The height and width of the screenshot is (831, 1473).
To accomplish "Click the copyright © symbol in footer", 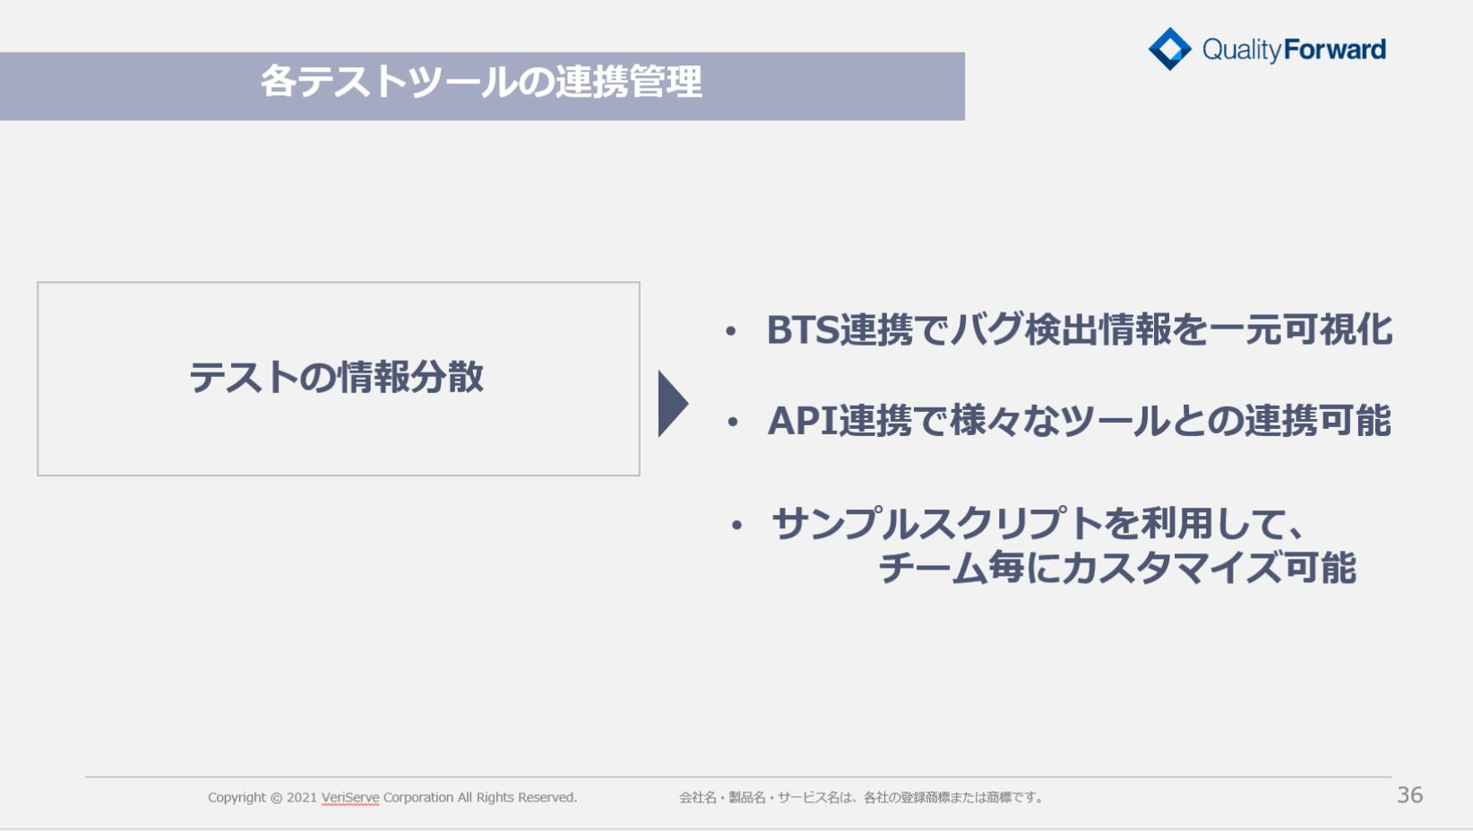I will click(276, 798).
